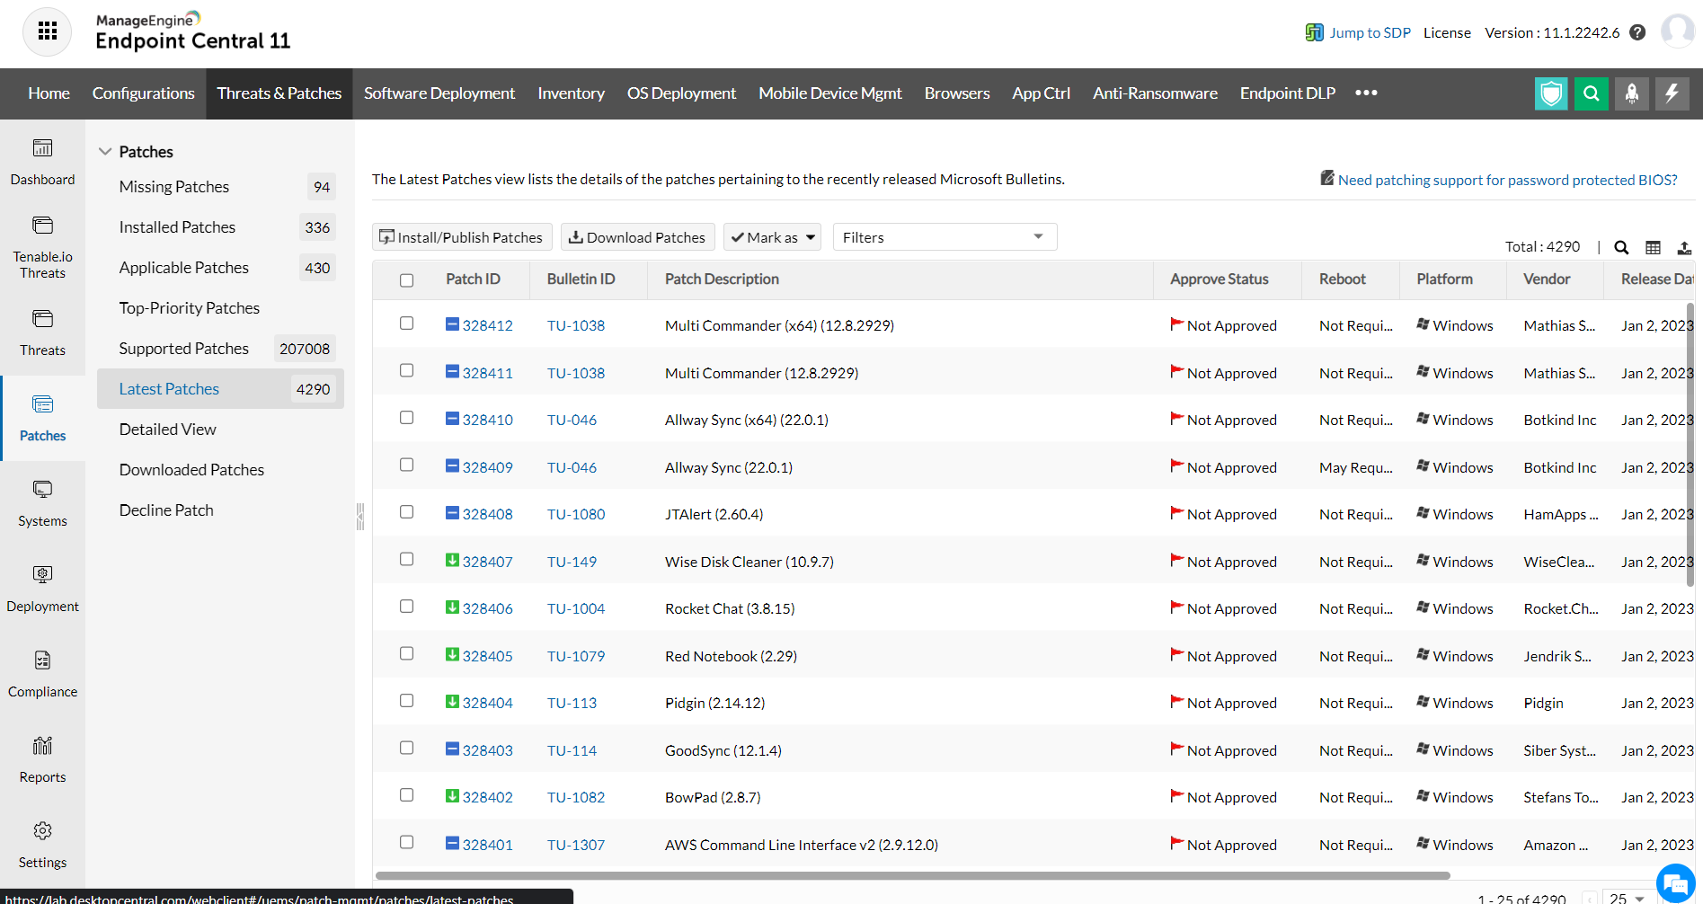Screen dimensions: 1703x904
Task: Click the table search magnifier icon
Action: click(1621, 247)
